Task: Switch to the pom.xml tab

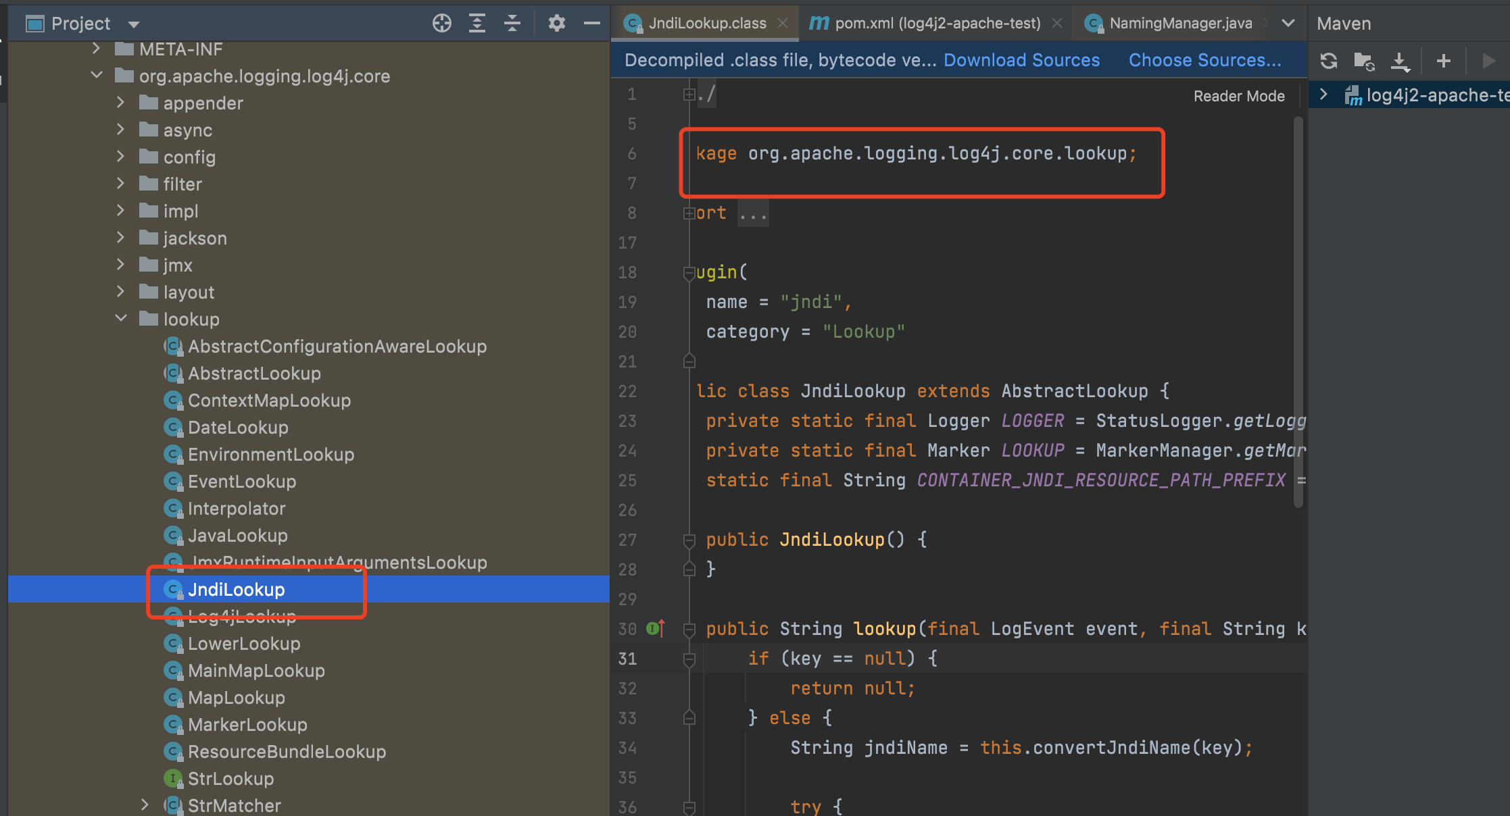Action: (x=937, y=24)
